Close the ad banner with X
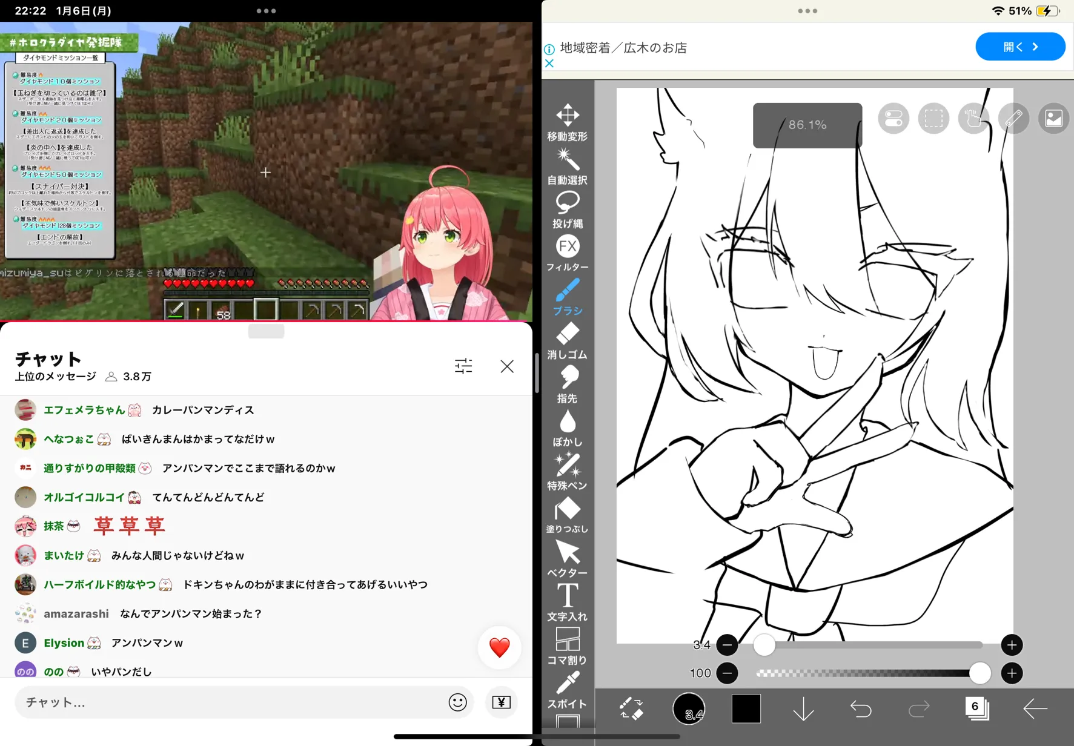Viewport: 1074px width, 746px height. pos(549,63)
